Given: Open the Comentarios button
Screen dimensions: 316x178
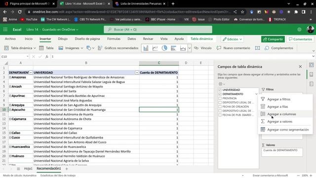Looking at the screenshot, I should click(x=300, y=39).
